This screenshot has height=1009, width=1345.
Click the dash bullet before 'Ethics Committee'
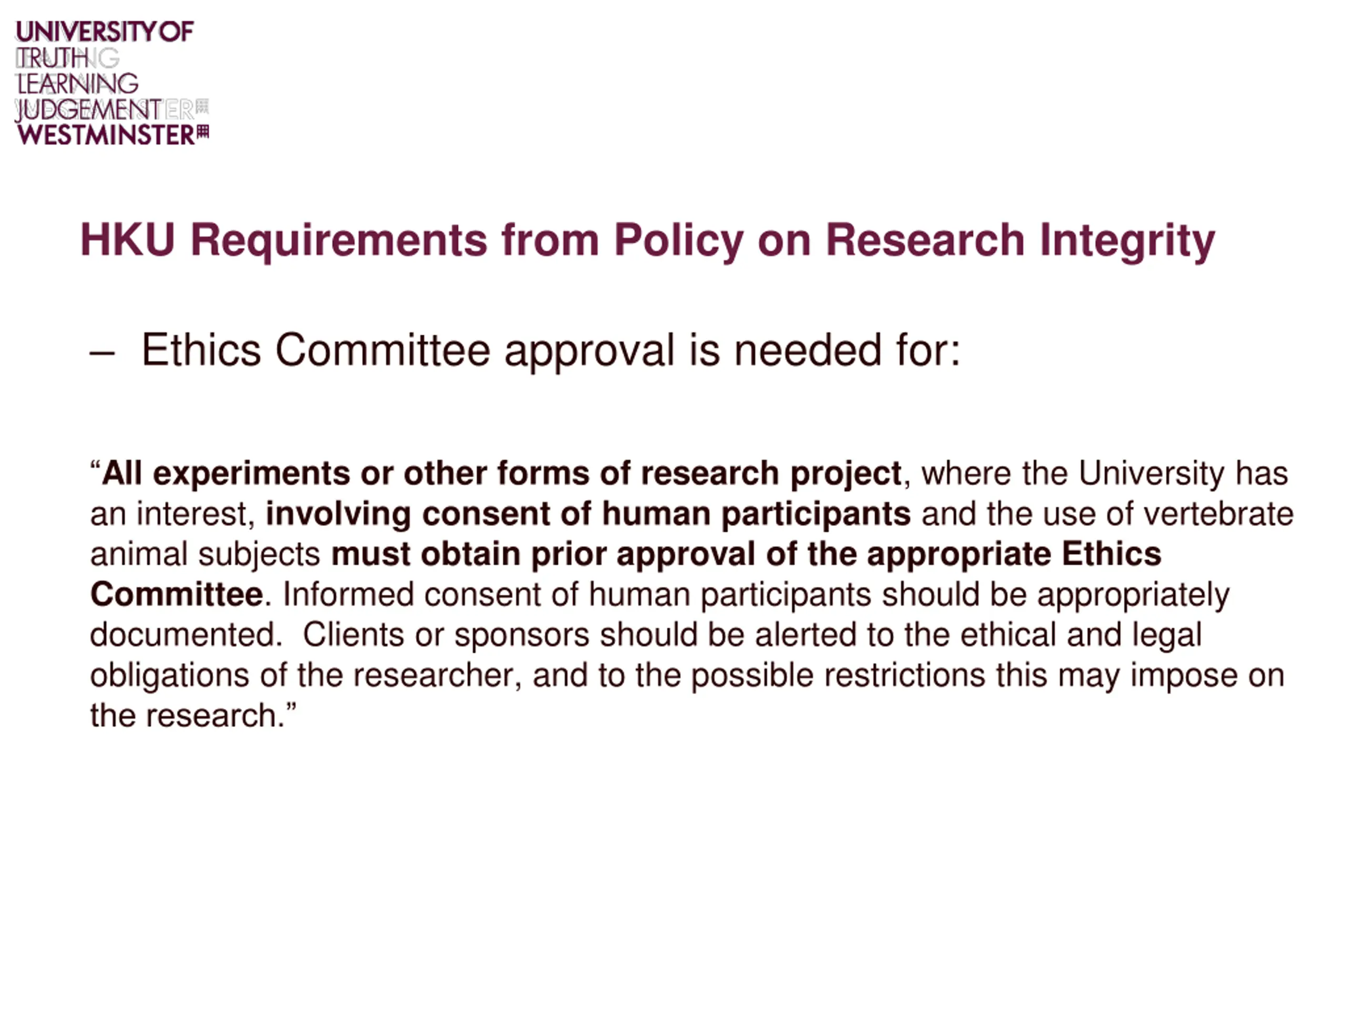coord(102,353)
